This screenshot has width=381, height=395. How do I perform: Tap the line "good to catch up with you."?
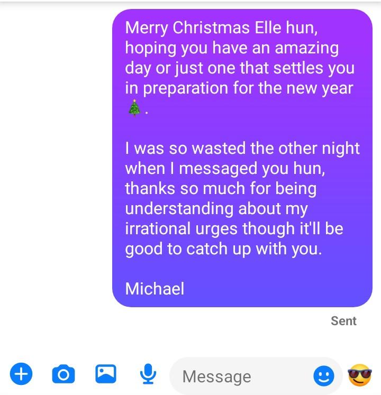click(x=224, y=249)
